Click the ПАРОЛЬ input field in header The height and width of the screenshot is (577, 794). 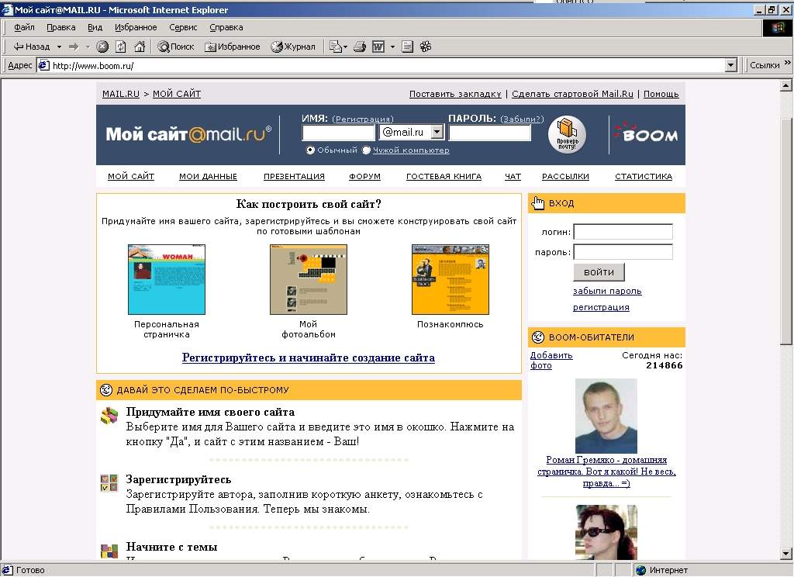[490, 133]
